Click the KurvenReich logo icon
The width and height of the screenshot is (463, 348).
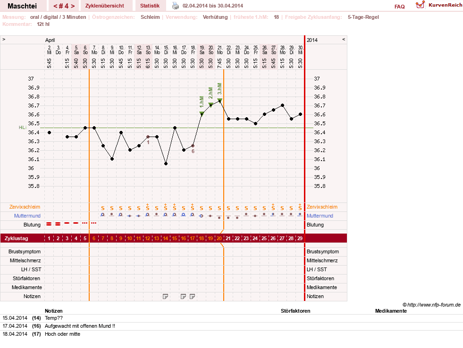tap(420, 5)
